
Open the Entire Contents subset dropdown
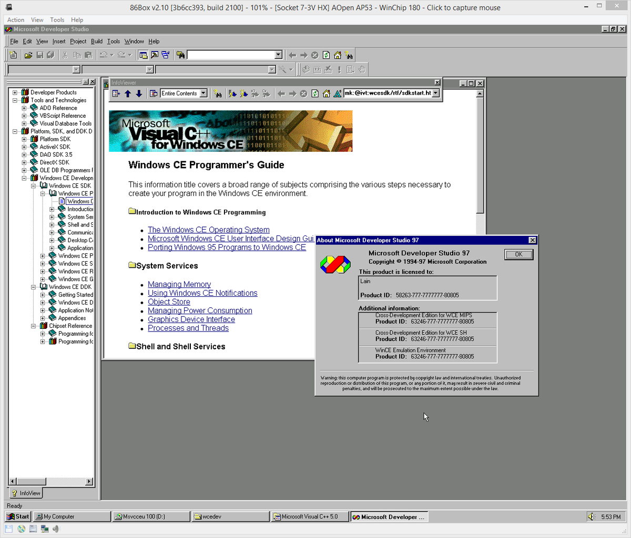[203, 94]
